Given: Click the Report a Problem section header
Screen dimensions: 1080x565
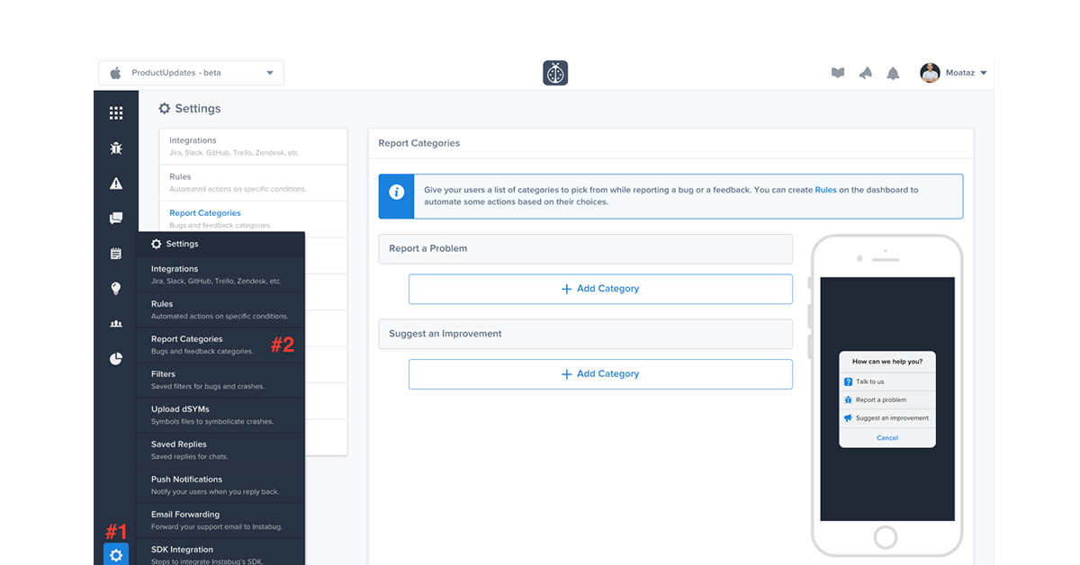Looking at the screenshot, I should 585,248.
